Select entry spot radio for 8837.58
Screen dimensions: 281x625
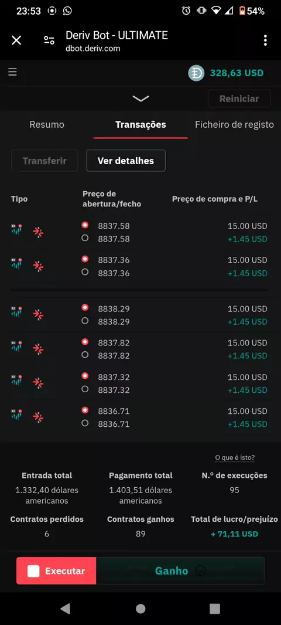(x=85, y=225)
